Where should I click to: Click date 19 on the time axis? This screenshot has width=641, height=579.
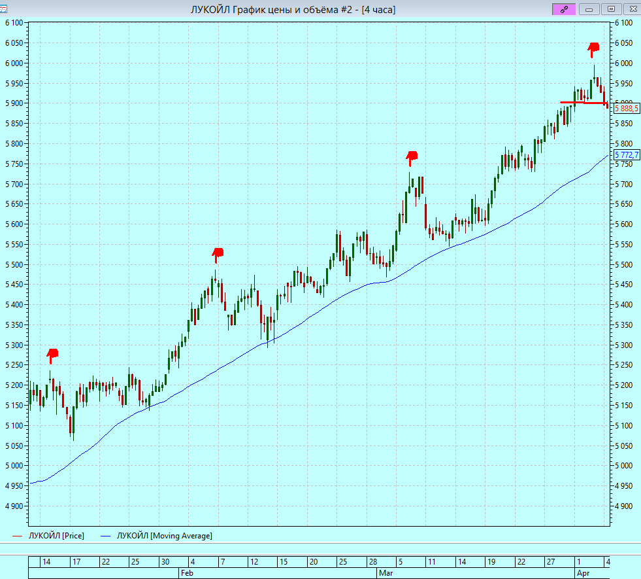tap(491, 562)
